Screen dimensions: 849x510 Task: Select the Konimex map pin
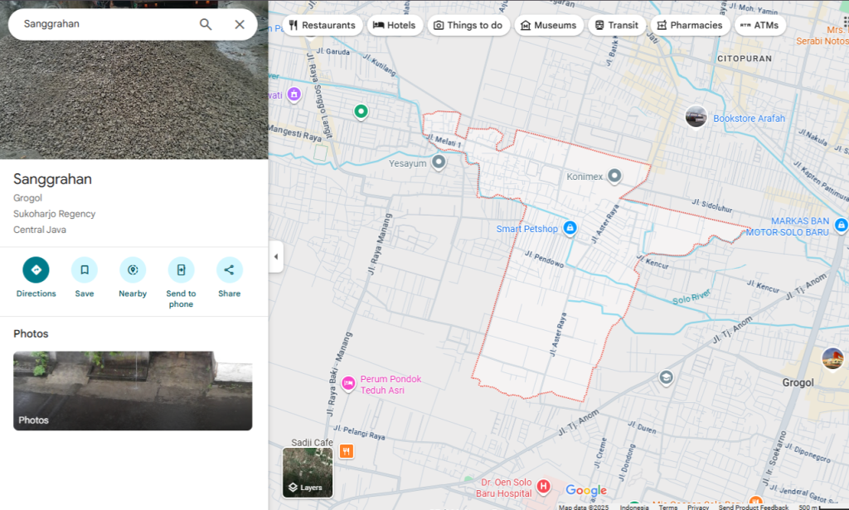[614, 176]
